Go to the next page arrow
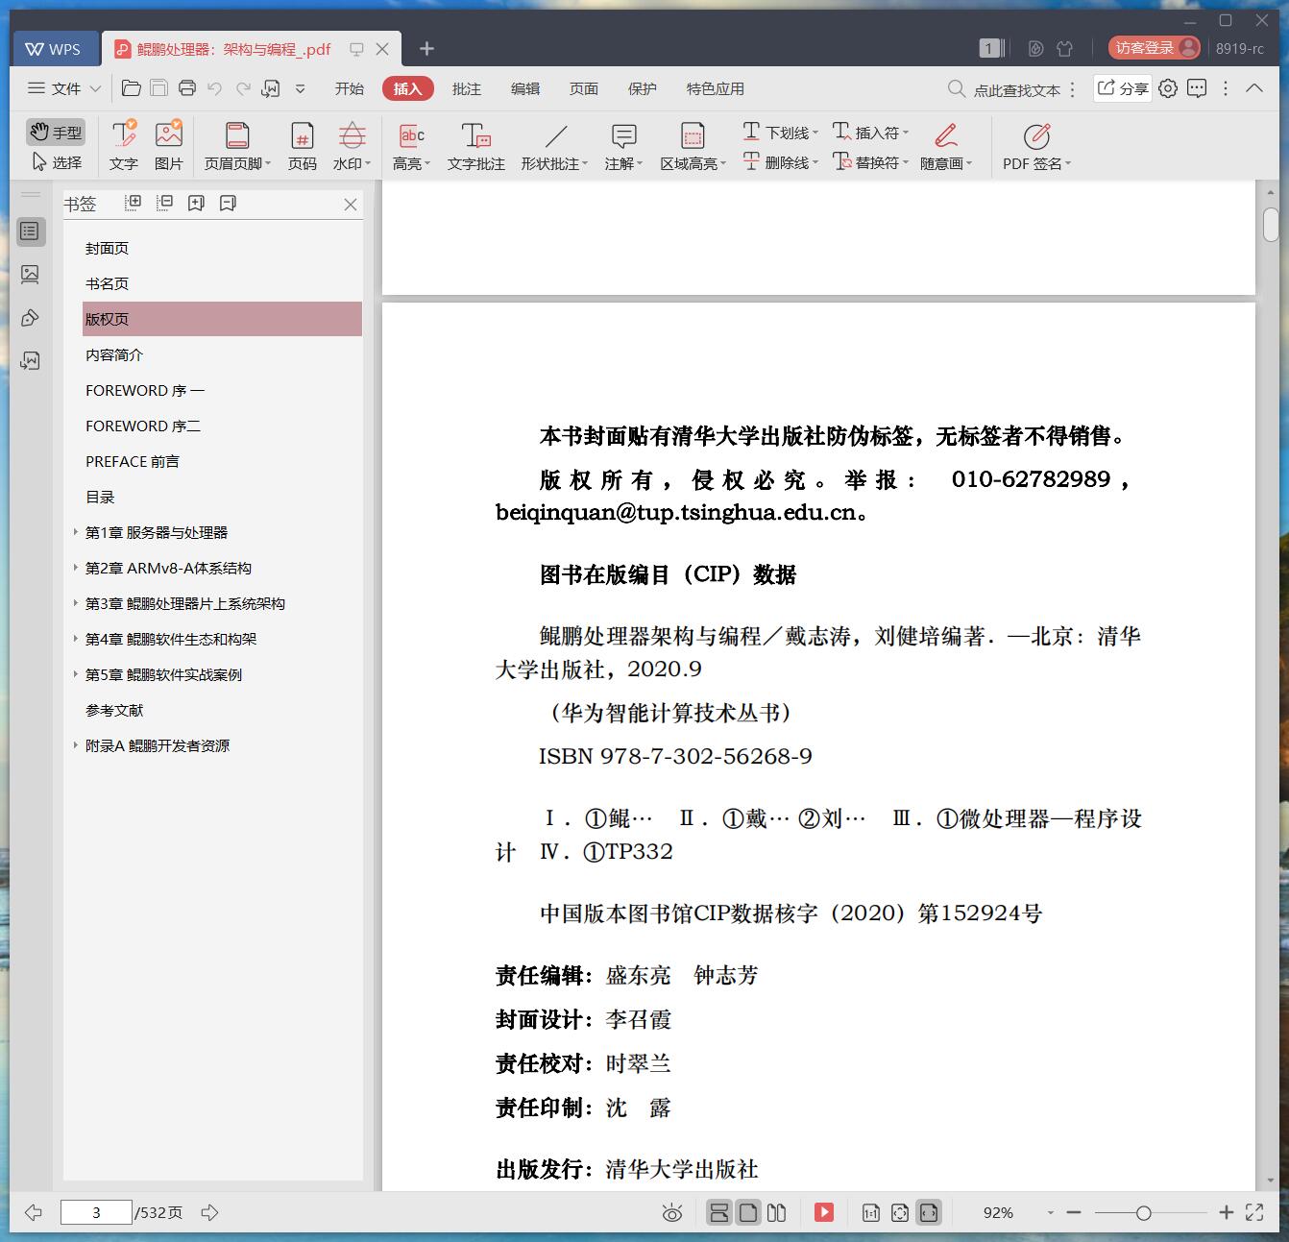Image resolution: width=1289 pixels, height=1242 pixels. [209, 1212]
